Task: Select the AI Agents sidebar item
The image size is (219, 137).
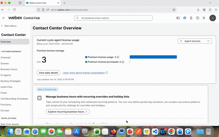Action: (x=6, y=75)
